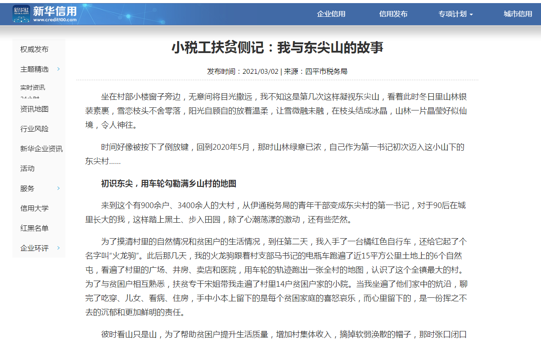The height and width of the screenshot is (342, 541).
Task: Select 信用大学 in the sidebar
Action: 34,209
